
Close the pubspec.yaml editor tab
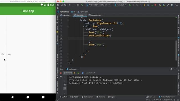(103, 15)
